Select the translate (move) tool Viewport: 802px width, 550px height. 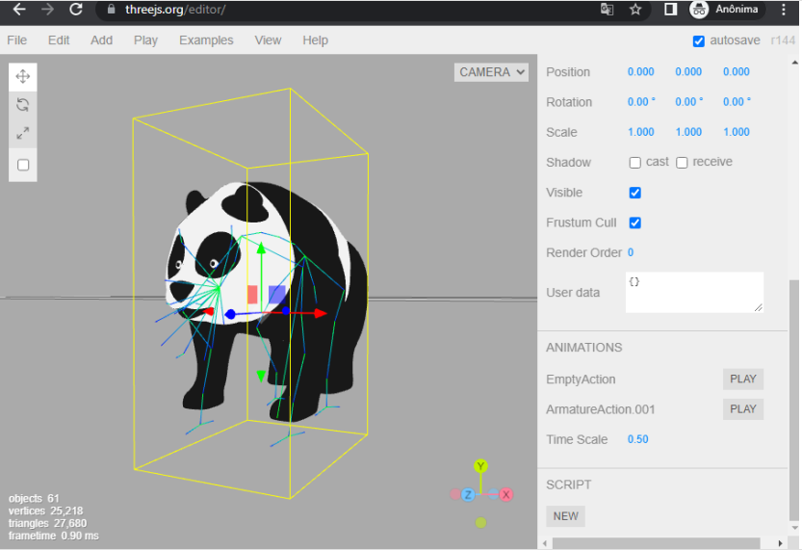tap(23, 76)
